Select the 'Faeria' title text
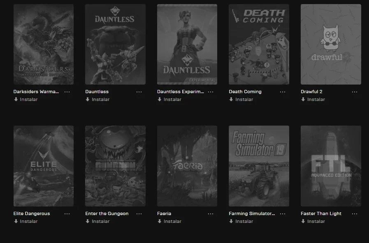 click(164, 213)
